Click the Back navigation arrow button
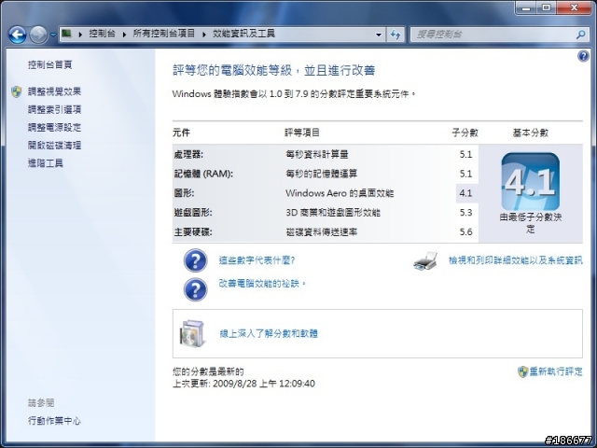This screenshot has width=597, height=448. (17, 35)
